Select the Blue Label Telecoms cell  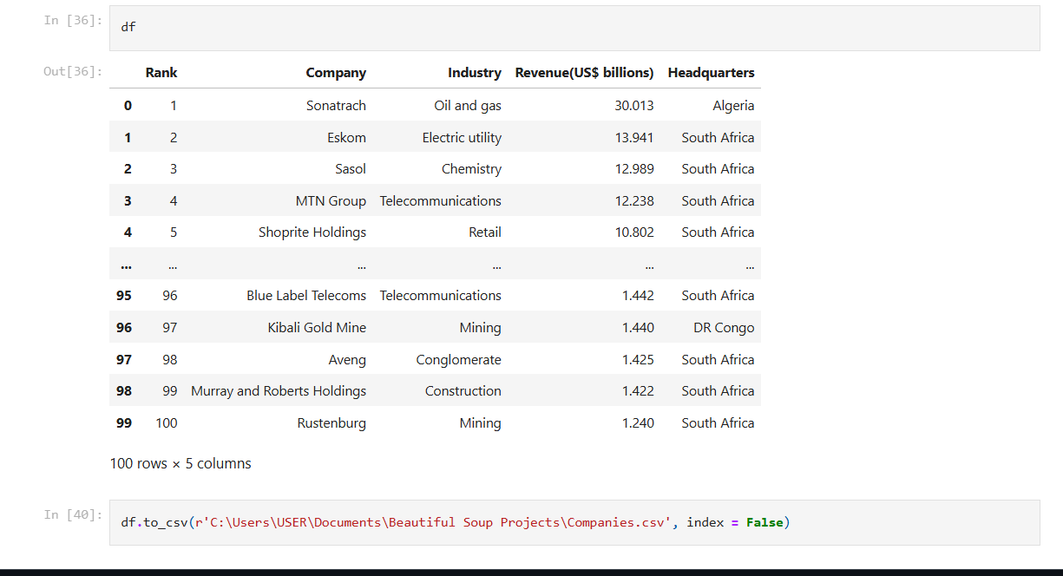point(306,296)
